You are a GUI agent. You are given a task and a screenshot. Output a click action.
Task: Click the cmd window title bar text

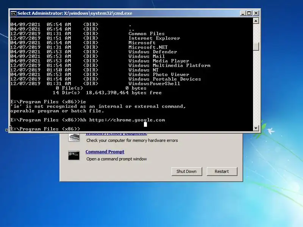pos(75,13)
